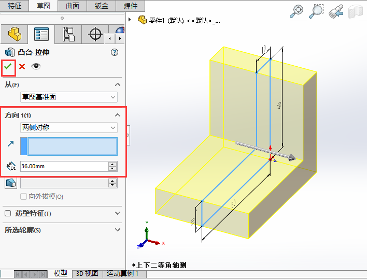Collapse the 从(F) section
The height and width of the screenshot is (280, 367).
(x=118, y=84)
